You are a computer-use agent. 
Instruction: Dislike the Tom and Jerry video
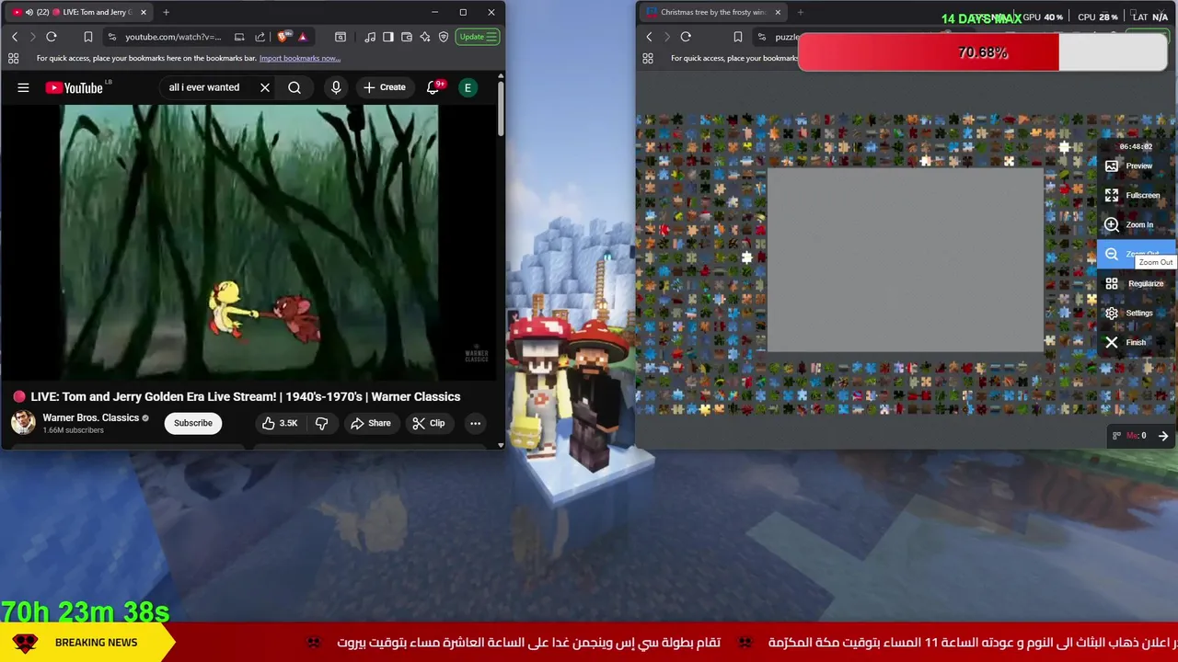click(x=321, y=423)
